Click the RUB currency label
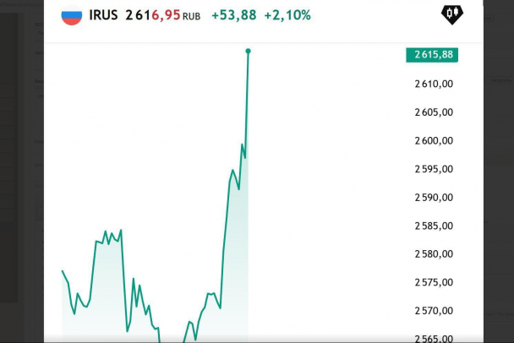This screenshot has width=514, height=343. 192,16
